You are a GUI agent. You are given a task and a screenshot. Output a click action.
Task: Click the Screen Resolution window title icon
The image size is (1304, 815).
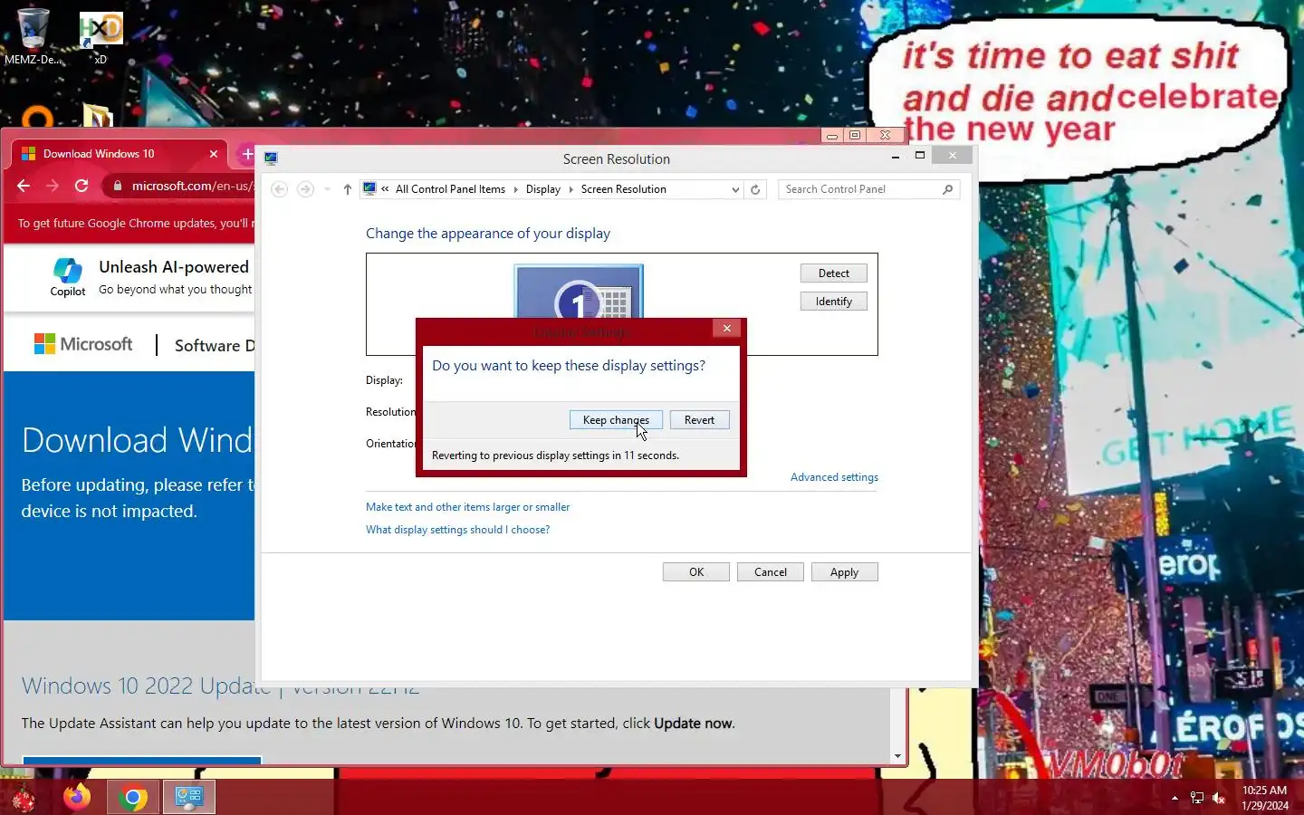[271, 158]
